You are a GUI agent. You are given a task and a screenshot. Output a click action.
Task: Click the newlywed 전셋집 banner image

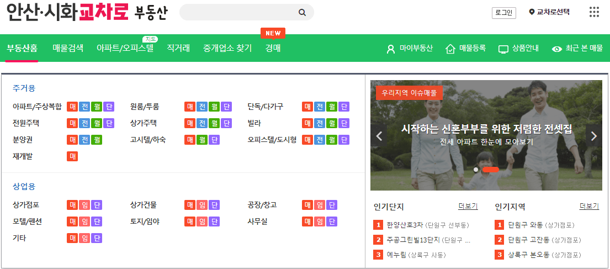486,135
